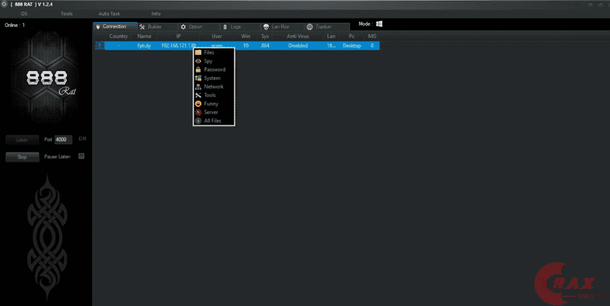This screenshot has height=306, width=610.
Task: Click the Windows mode icon
Action: point(379,24)
